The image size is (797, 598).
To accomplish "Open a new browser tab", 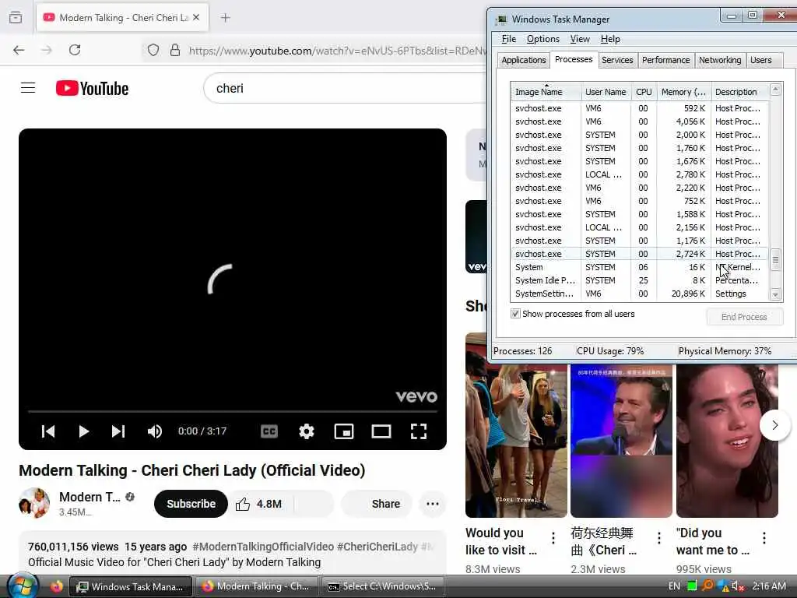I will point(225,18).
